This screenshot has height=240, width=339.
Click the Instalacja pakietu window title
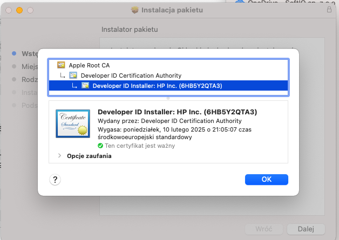[x=172, y=10]
